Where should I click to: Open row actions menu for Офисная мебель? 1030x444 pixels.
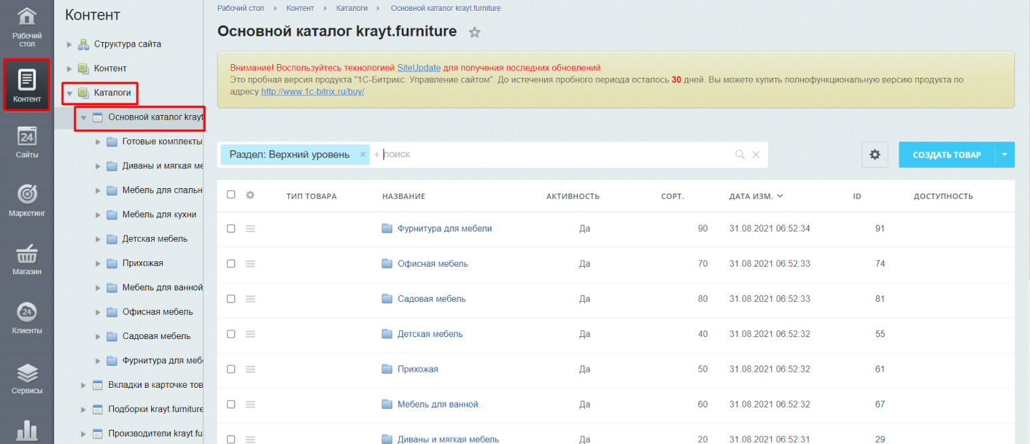250,264
